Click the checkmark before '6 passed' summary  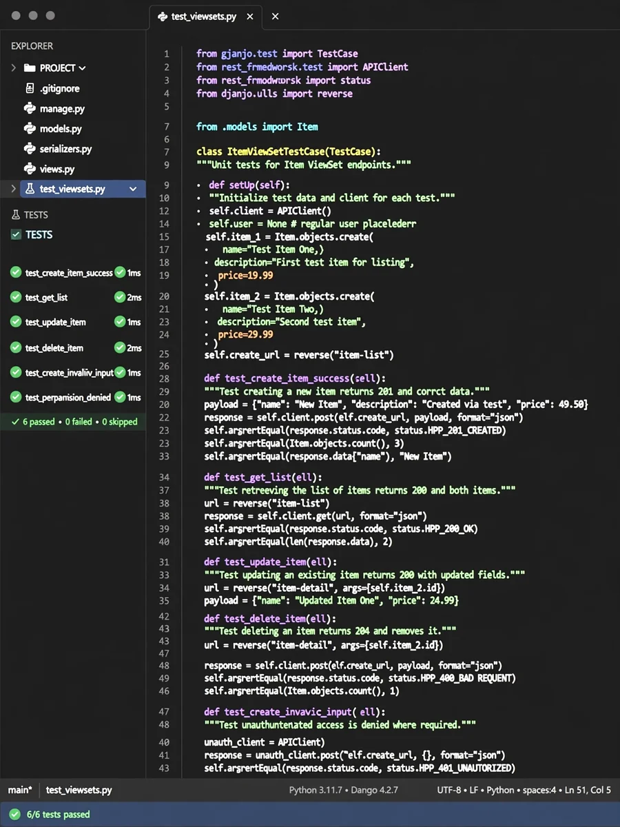click(x=15, y=422)
